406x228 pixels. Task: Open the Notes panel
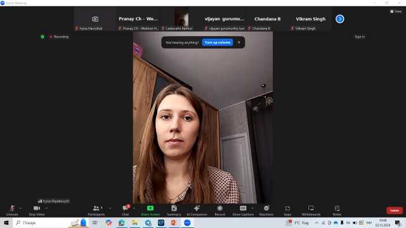(x=337, y=210)
